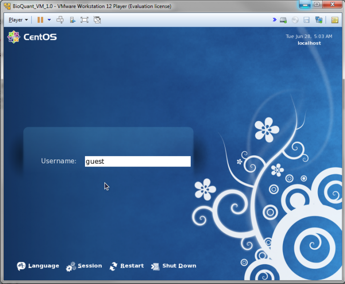Click the VMware title bar app icon
This screenshot has width=345, height=284.
point(7,6)
